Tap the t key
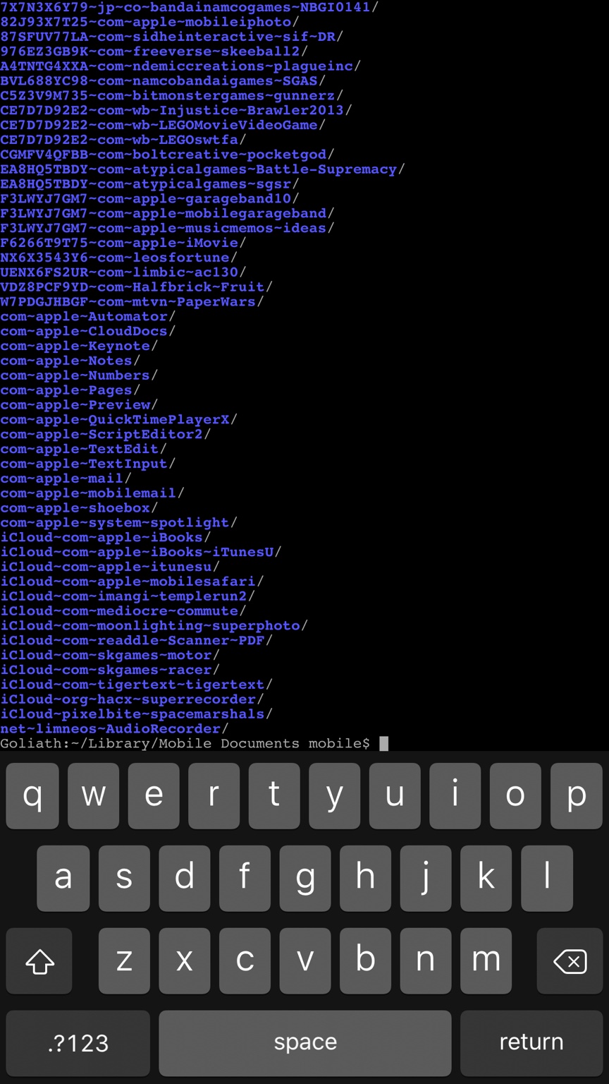This screenshot has height=1084, width=609. pos(274,796)
